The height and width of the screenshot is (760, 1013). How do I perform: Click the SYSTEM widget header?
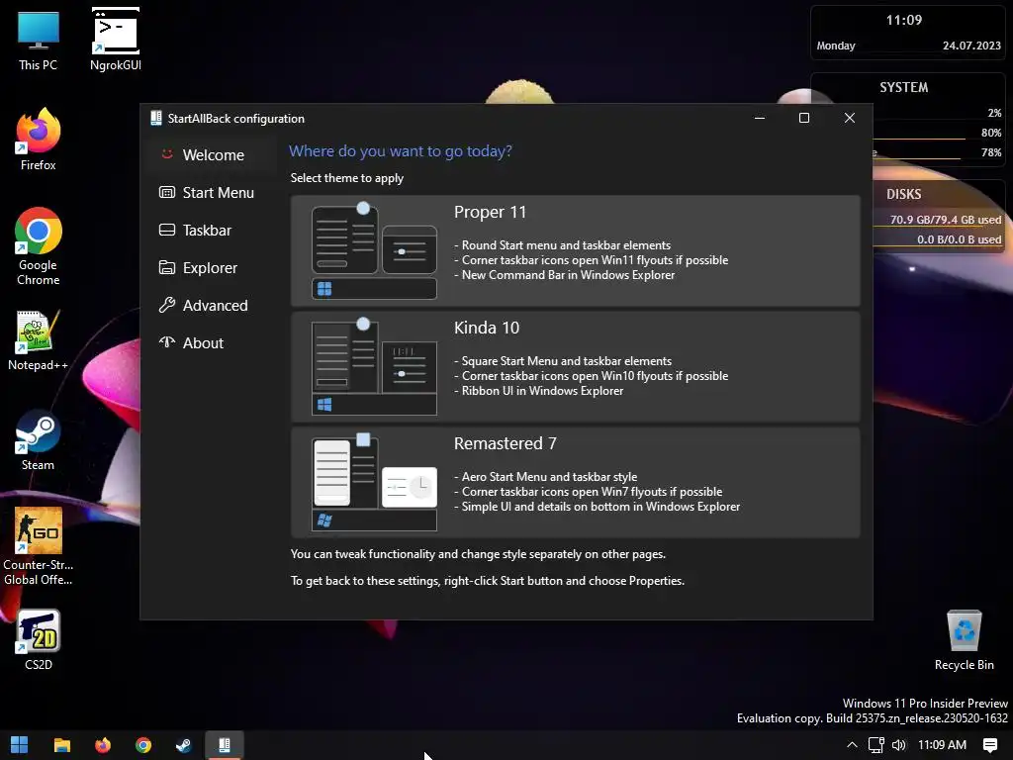(904, 87)
